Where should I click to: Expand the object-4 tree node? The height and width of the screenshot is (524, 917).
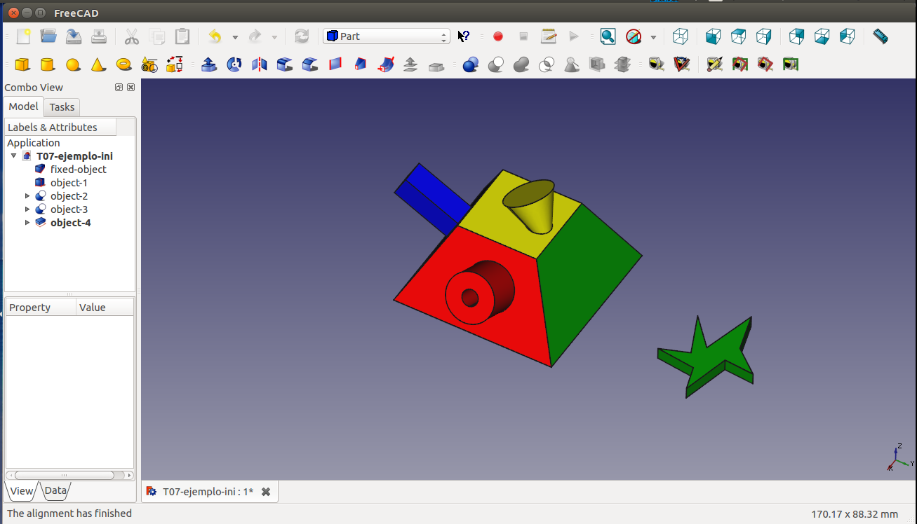pyautogui.click(x=28, y=223)
